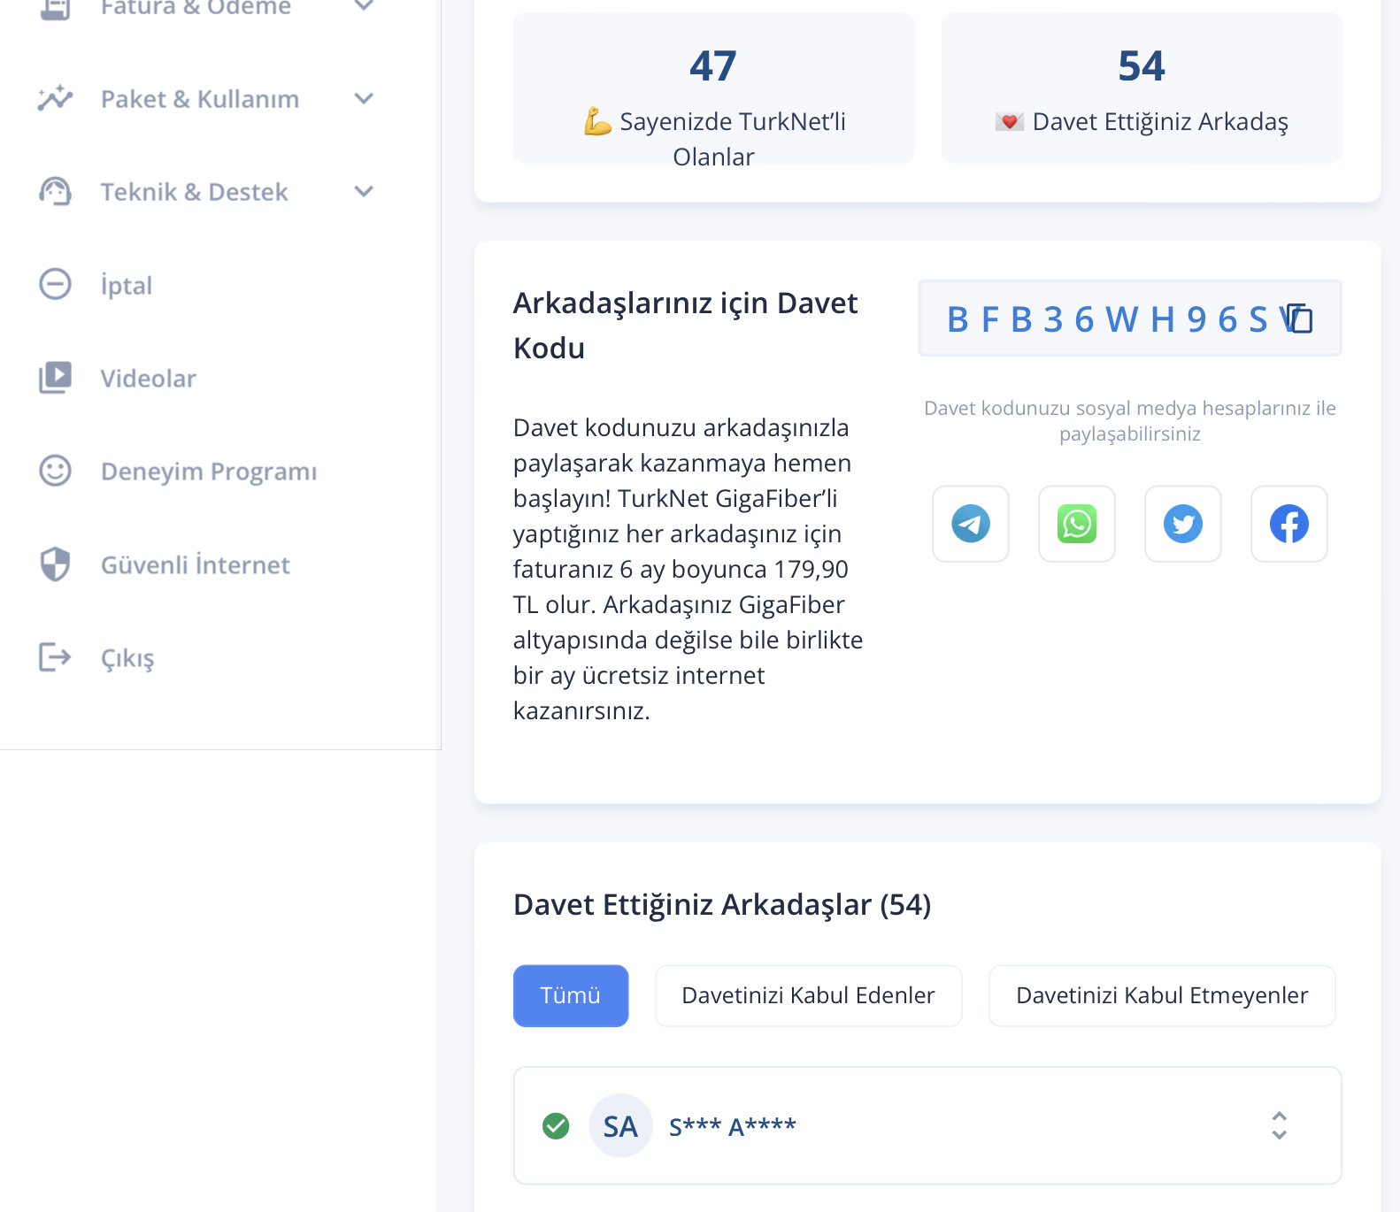Expand the Paket & Kullanım menu chevron
Image resolution: width=1400 pixels, height=1212 pixels.
[364, 98]
